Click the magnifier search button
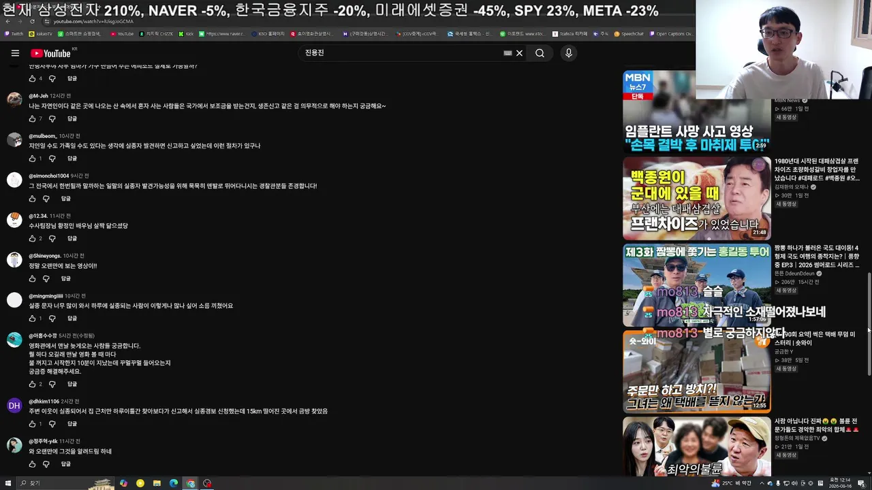872x490 pixels. tap(540, 53)
